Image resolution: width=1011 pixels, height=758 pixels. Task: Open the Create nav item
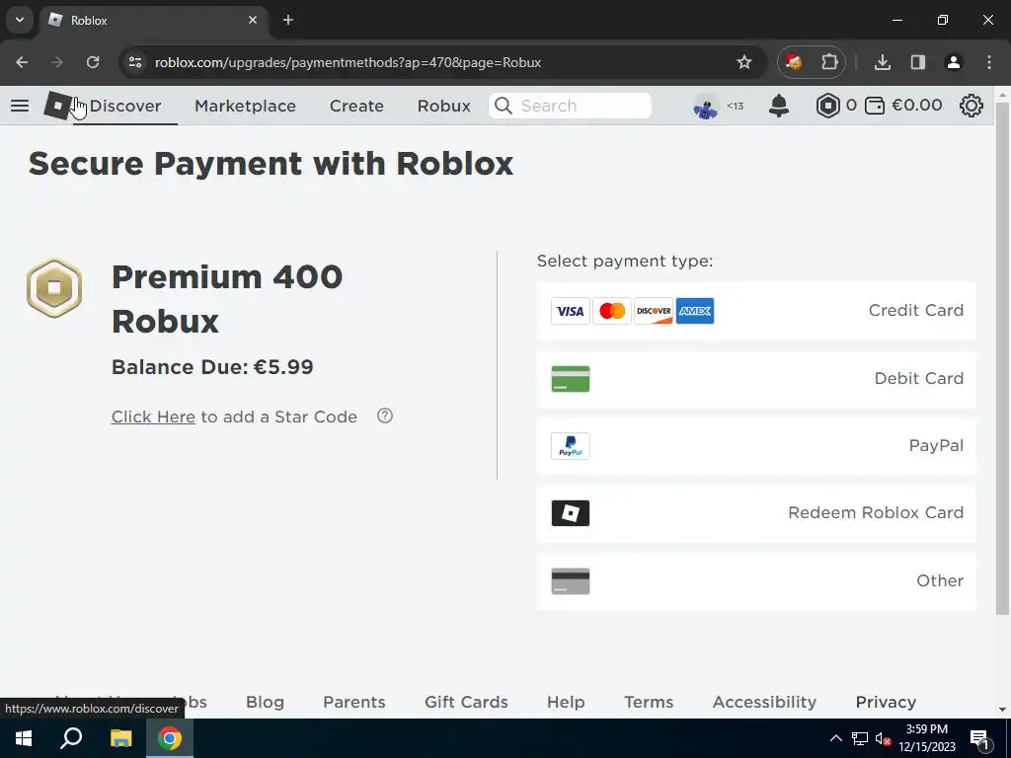356,106
